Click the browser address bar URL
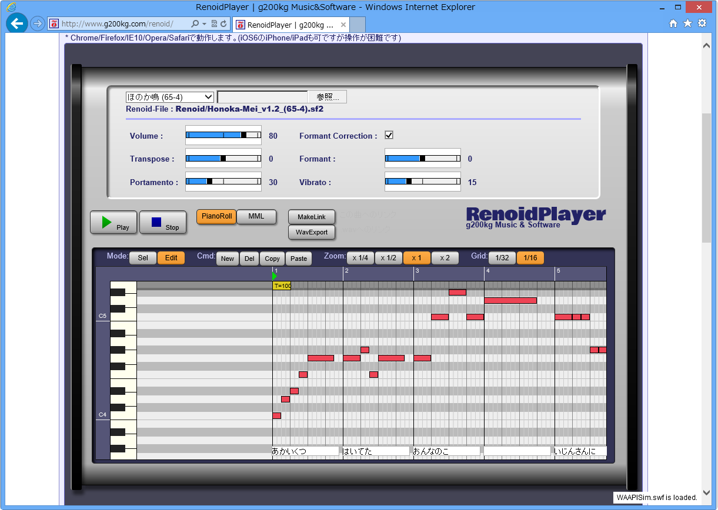The width and height of the screenshot is (718, 510). click(x=117, y=24)
